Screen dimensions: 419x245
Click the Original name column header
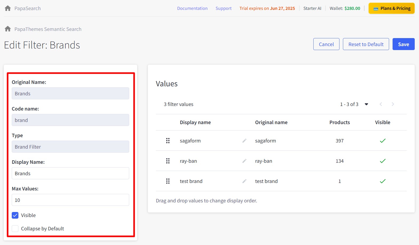(x=271, y=122)
